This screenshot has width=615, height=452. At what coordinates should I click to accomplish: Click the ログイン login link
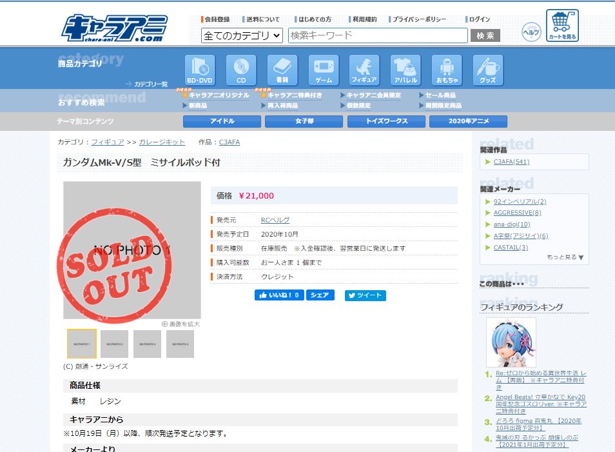click(479, 19)
